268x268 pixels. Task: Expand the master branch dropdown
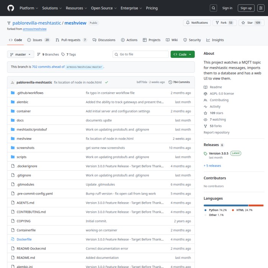point(21,54)
